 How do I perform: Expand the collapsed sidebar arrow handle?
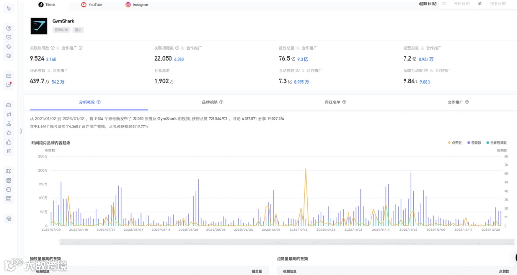[21, 131]
